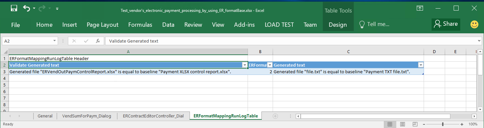Switch to the Home ribbon tab
This screenshot has width=484, height=128.
(44, 25)
